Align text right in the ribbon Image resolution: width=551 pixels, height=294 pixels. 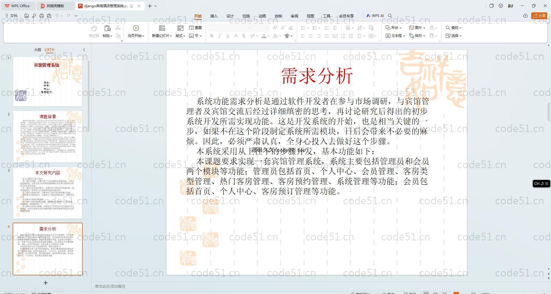coord(319,36)
